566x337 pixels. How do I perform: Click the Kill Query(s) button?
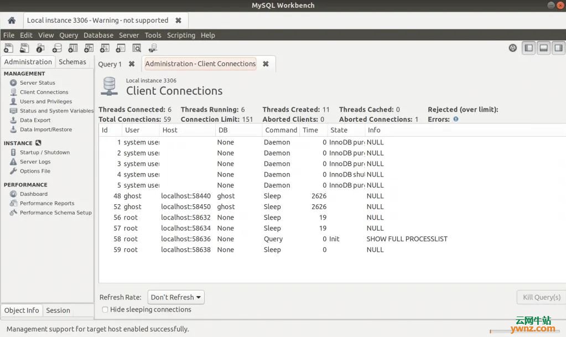[542, 297]
